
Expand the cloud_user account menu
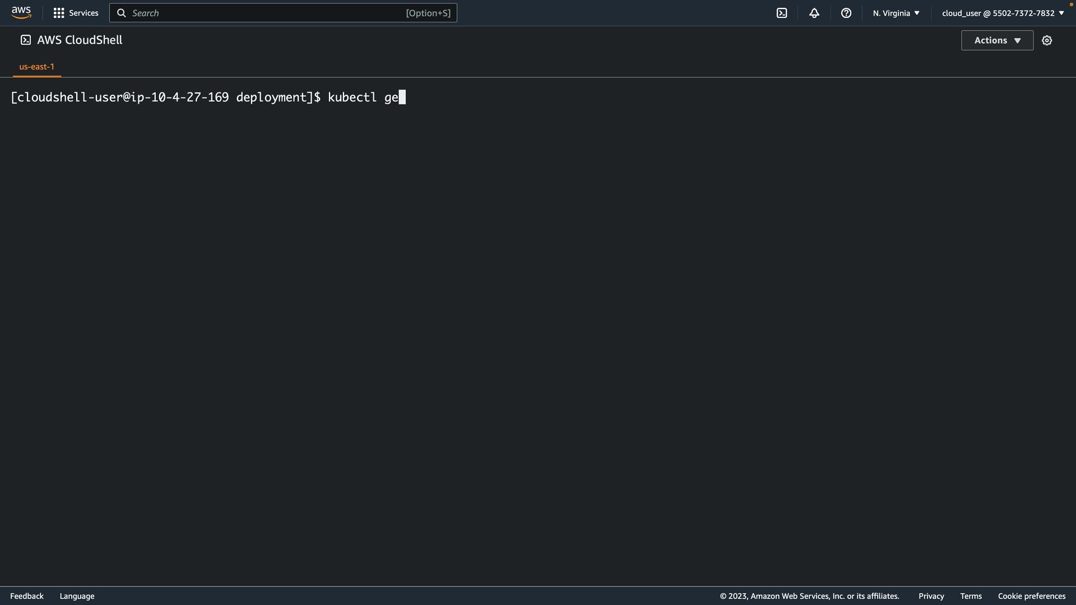[1003, 13]
